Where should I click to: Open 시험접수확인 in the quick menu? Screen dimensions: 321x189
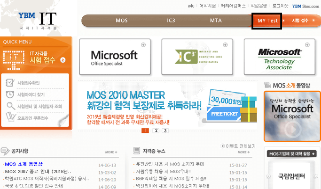click(x=29, y=83)
